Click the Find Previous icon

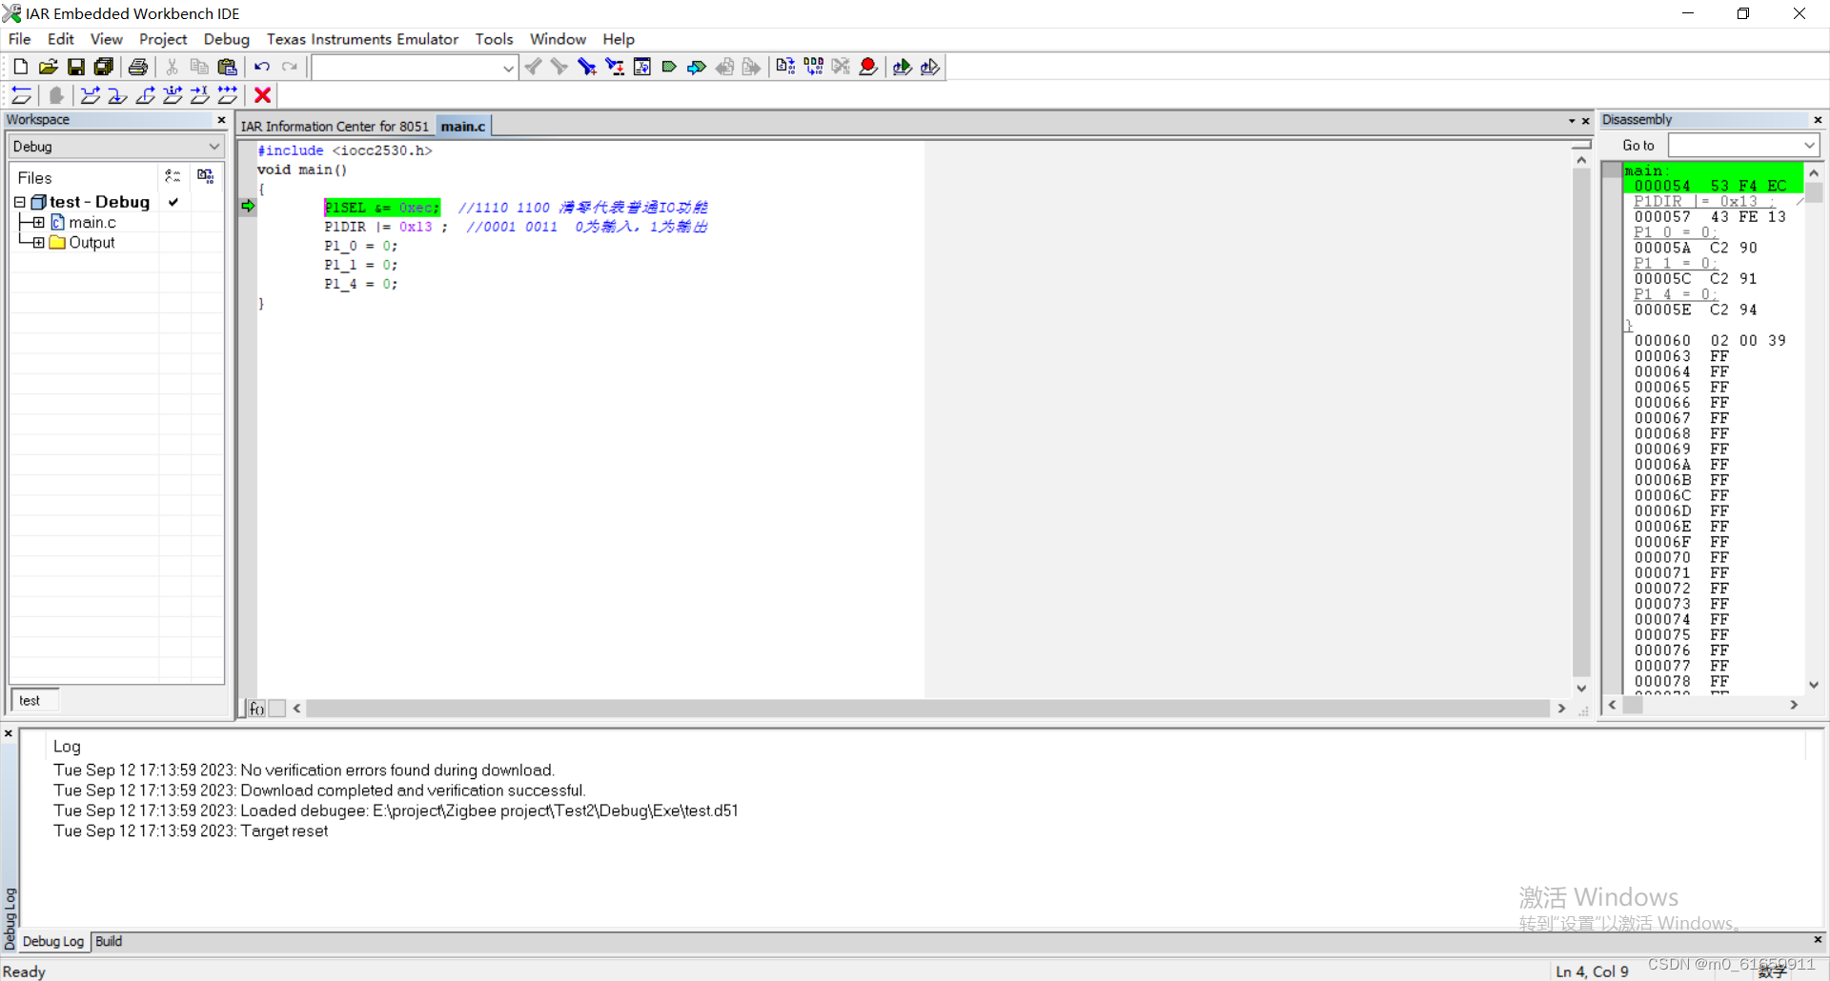click(x=533, y=67)
